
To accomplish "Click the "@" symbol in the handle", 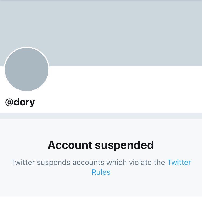I will pos(9,102).
